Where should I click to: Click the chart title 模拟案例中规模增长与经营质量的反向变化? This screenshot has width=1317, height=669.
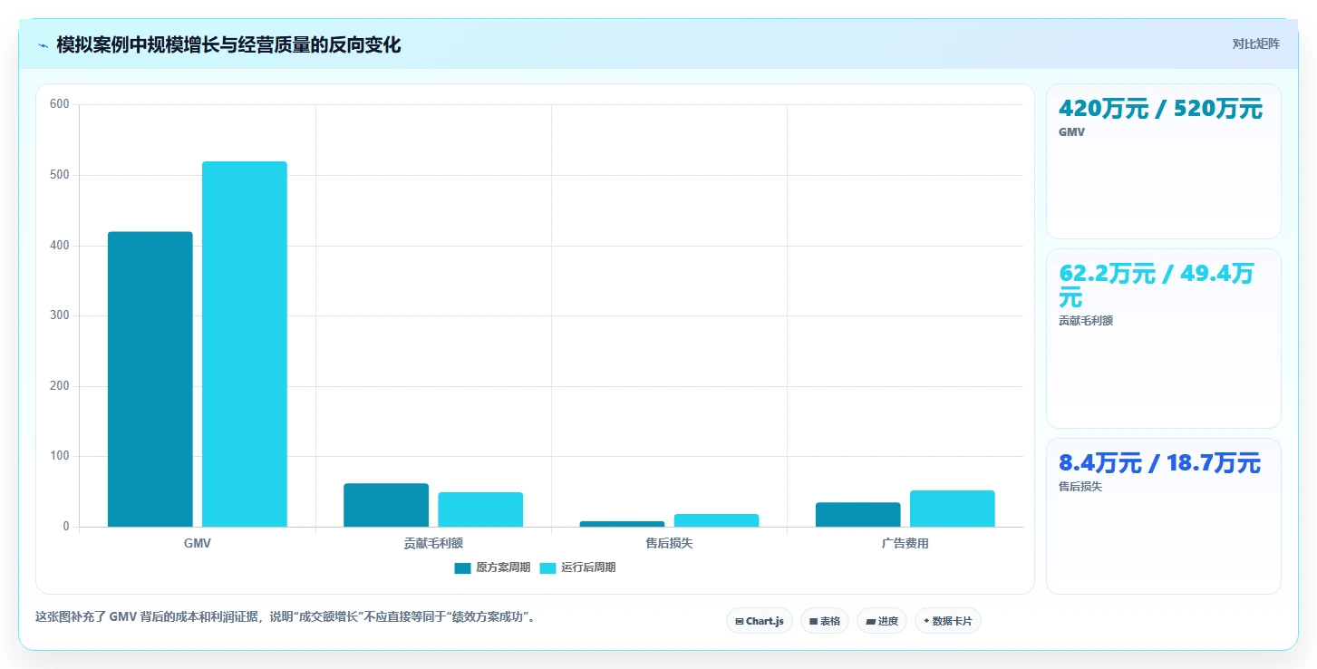coord(228,44)
